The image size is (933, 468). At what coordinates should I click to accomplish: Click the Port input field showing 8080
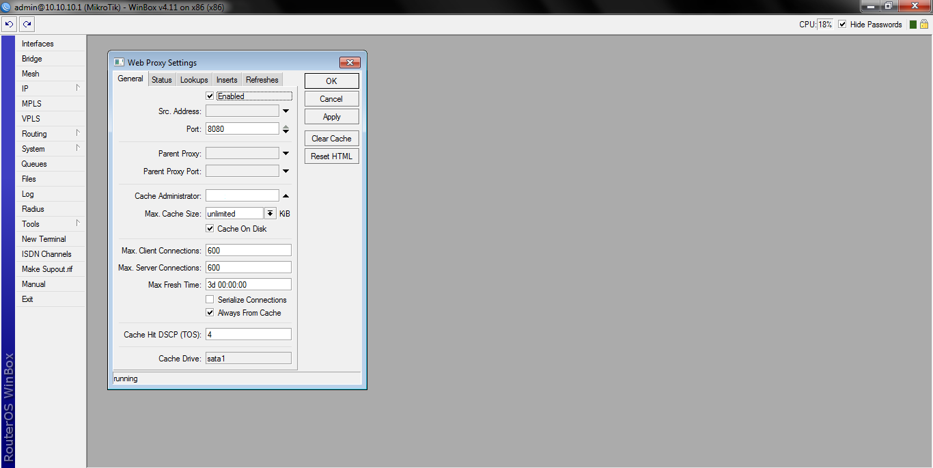point(242,129)
